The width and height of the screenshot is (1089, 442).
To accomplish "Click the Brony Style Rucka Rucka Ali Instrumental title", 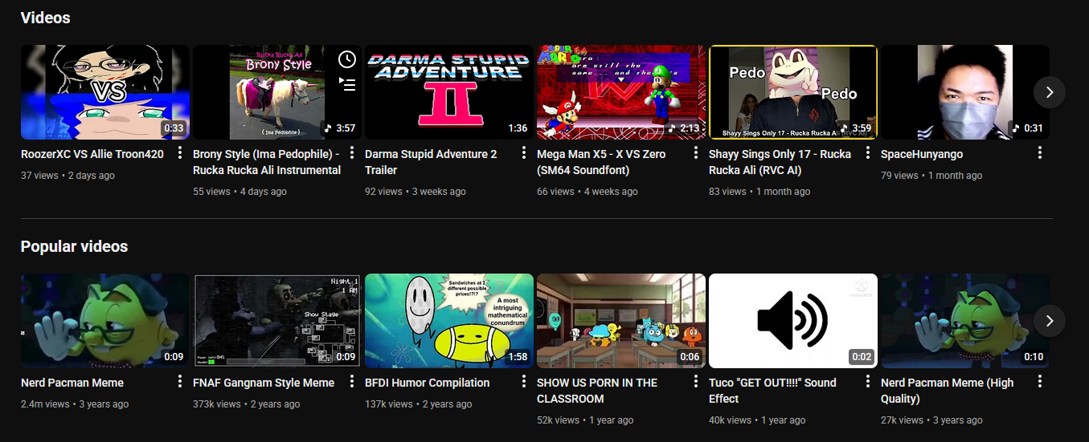I will point(267,162).
